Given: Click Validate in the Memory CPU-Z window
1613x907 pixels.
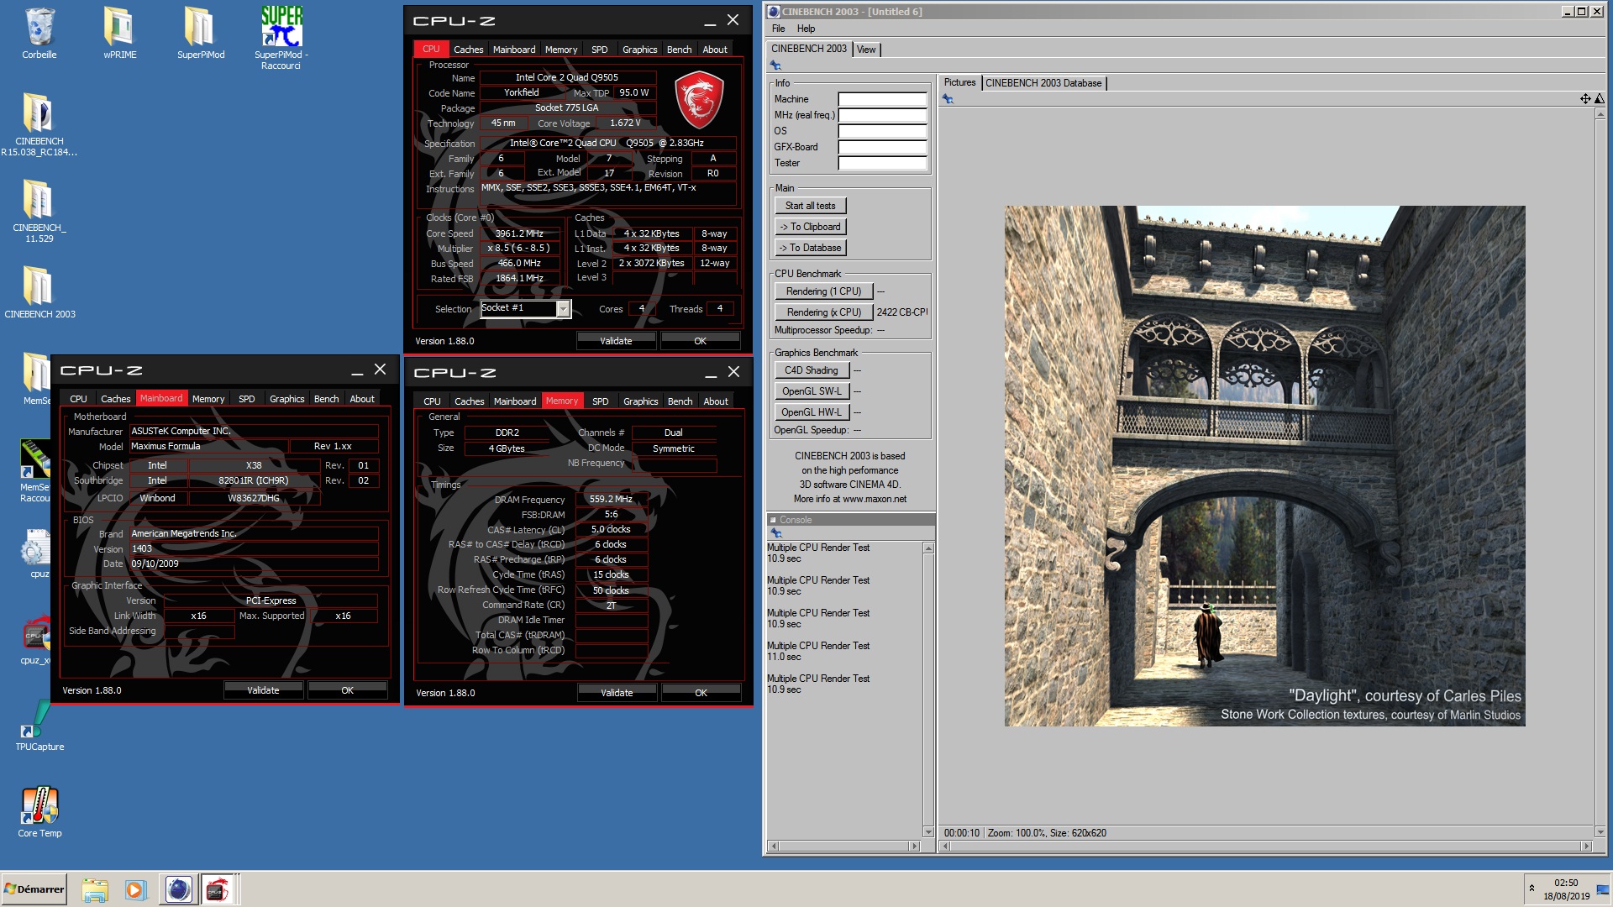Looking at the screenshot, I should point(617,693).
